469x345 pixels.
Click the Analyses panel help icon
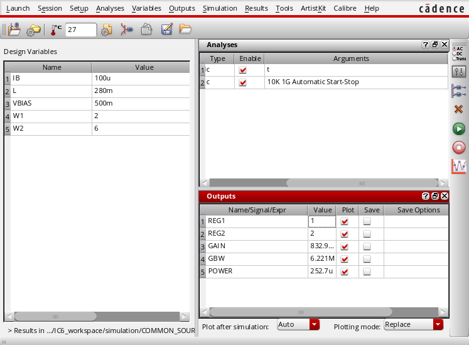(425, 45)
